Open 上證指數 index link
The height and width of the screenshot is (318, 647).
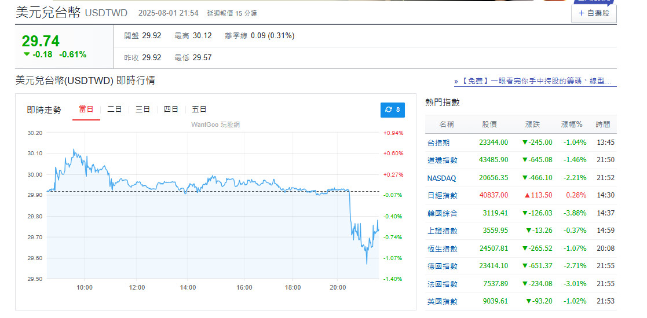tap(442, 231)
